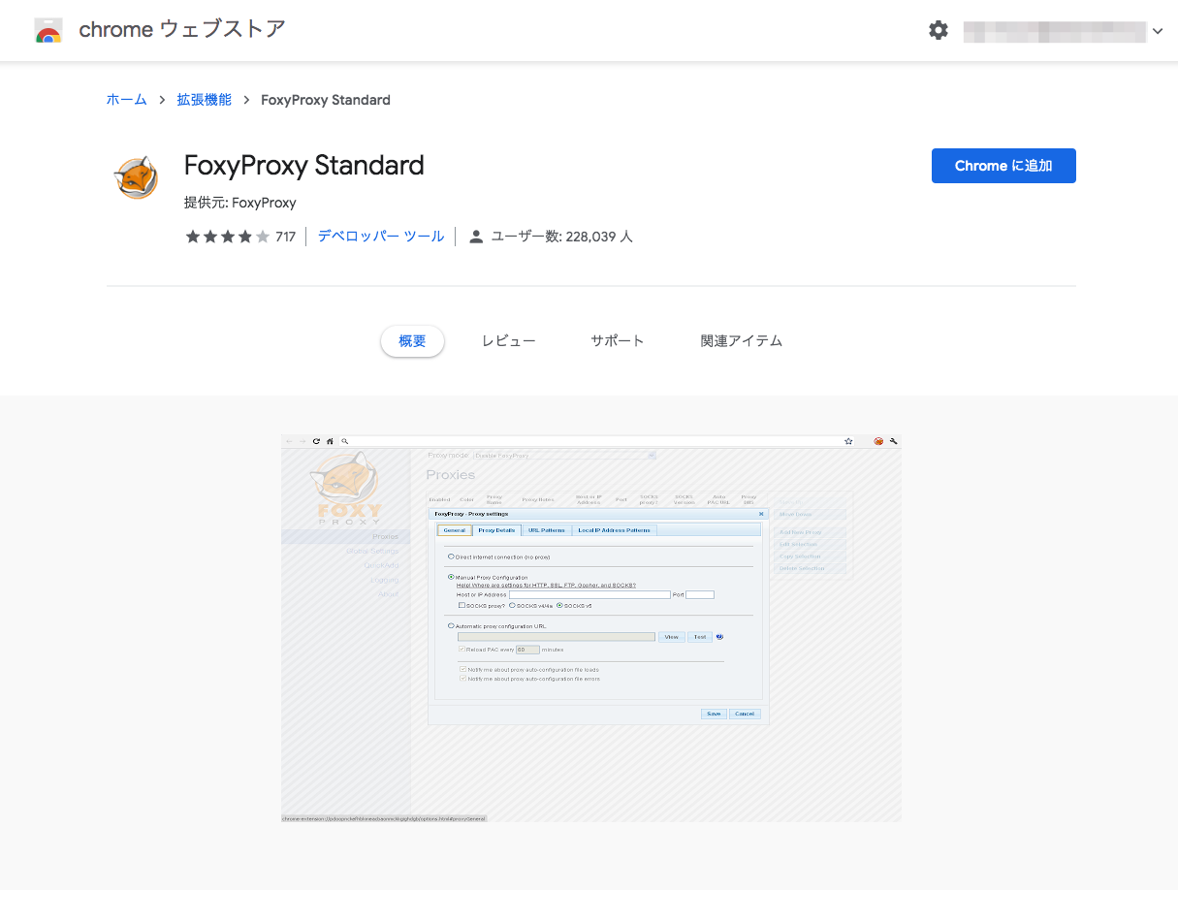Select the Direct internet connection radio button

tap(451, 556)
